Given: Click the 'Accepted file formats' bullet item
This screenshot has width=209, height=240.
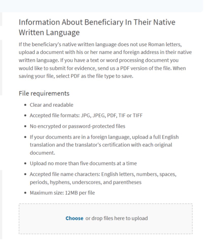Looking at the screenshot, I should [x=86, y=115].
